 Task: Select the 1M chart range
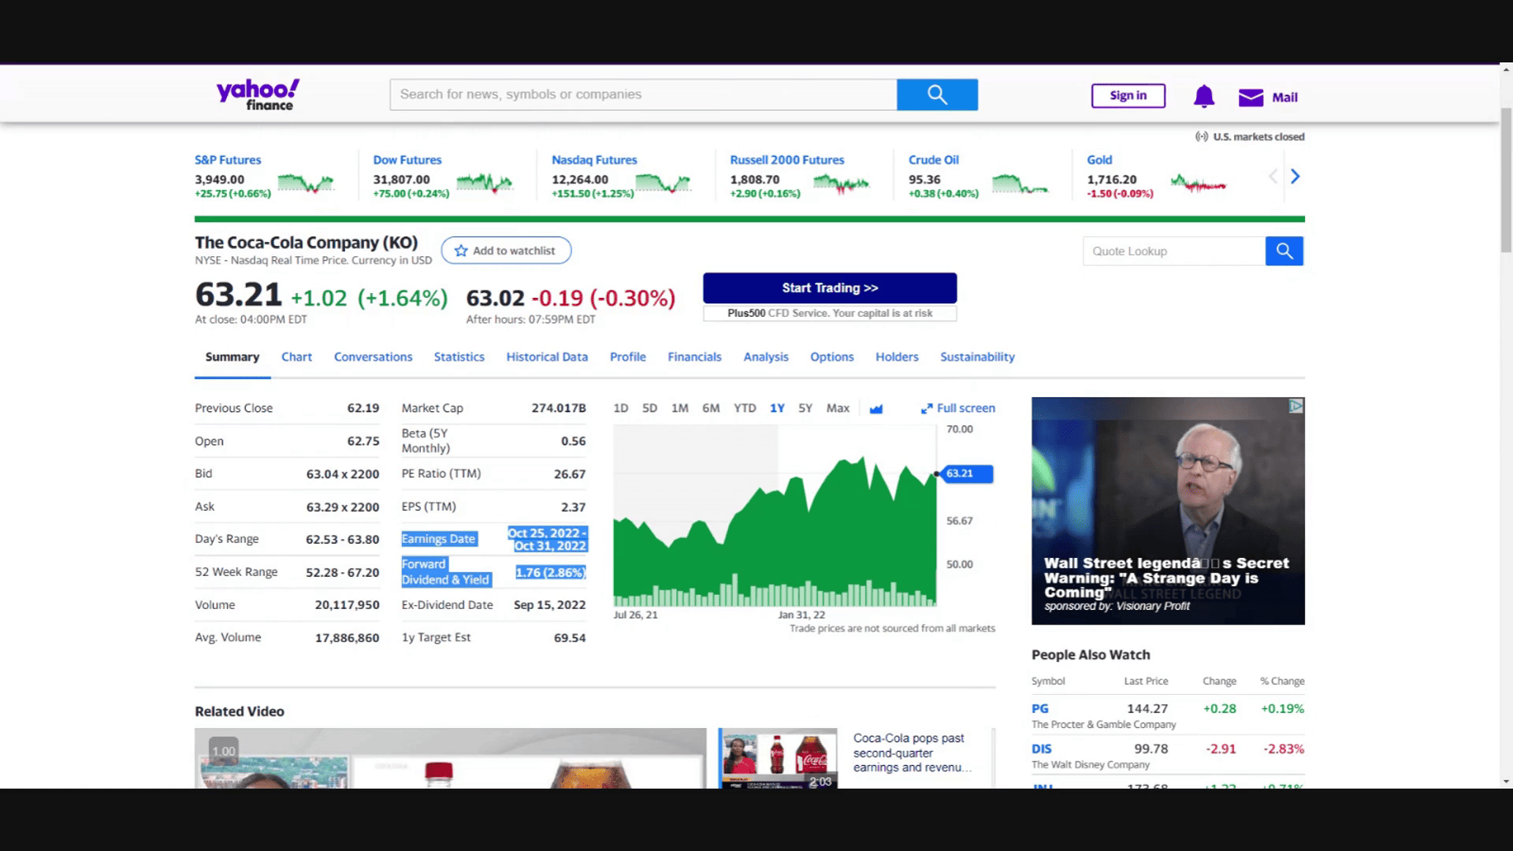679,408
